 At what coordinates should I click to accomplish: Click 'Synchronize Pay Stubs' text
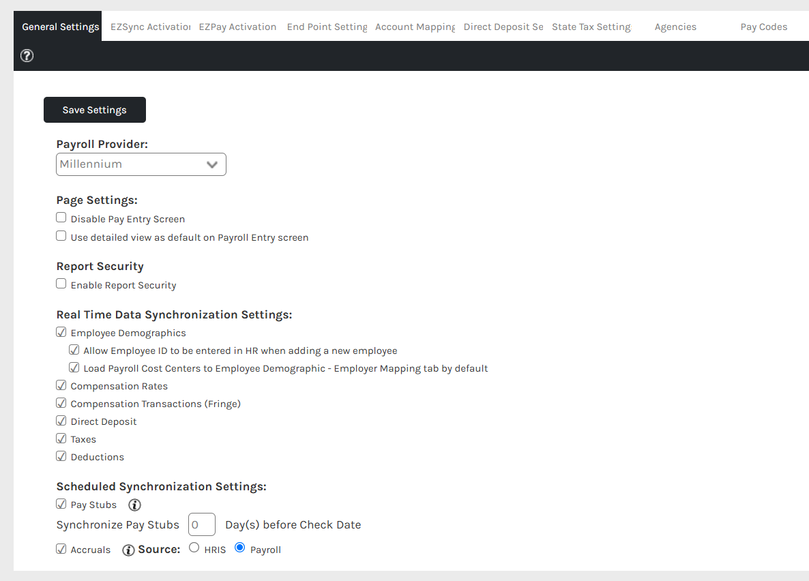117,525
